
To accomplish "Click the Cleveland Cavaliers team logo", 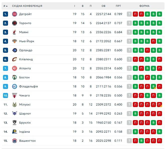I will pyautogui.click(x=14, y=59).
